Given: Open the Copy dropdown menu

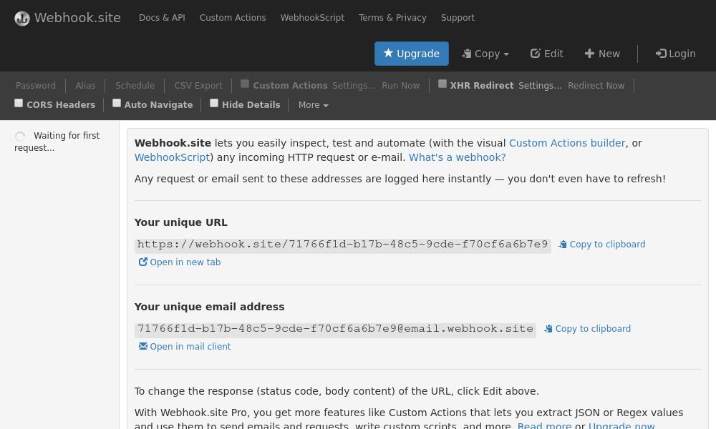Looking at the screenshot, I should pyautogui.click(x=485, y=54).
